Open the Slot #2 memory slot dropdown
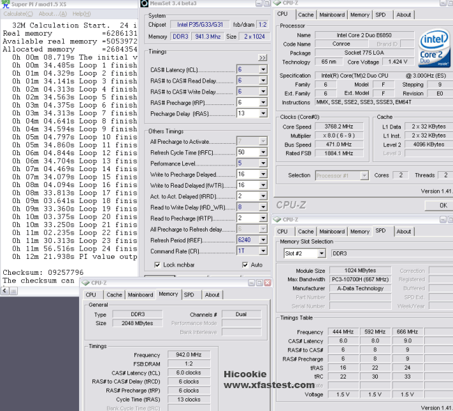The image size is (453, 411). tap(321, 253)
